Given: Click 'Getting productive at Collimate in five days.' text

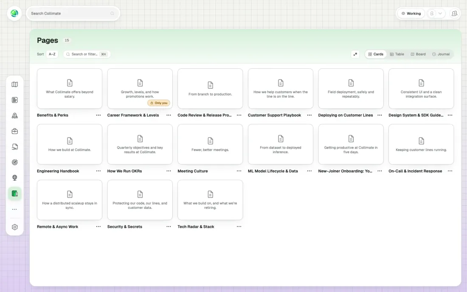Looking at the screenshot, I should pyautogui.click(x=351, y=150).
